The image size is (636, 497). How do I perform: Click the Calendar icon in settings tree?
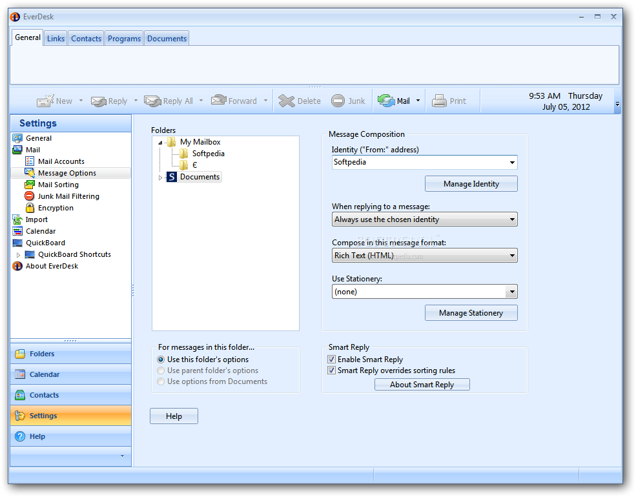[17, 231]
